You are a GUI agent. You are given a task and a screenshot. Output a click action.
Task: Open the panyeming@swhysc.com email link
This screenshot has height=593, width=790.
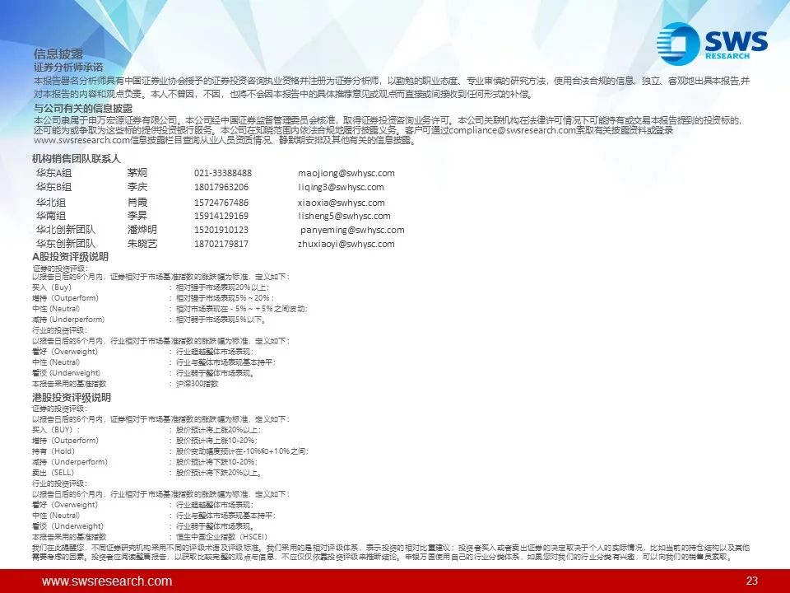pyautogui.click(x=352, y=230)
